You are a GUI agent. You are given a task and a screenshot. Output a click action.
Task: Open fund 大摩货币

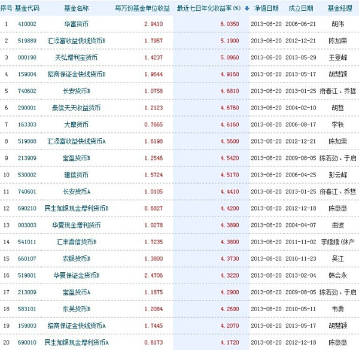click(76, 124)
